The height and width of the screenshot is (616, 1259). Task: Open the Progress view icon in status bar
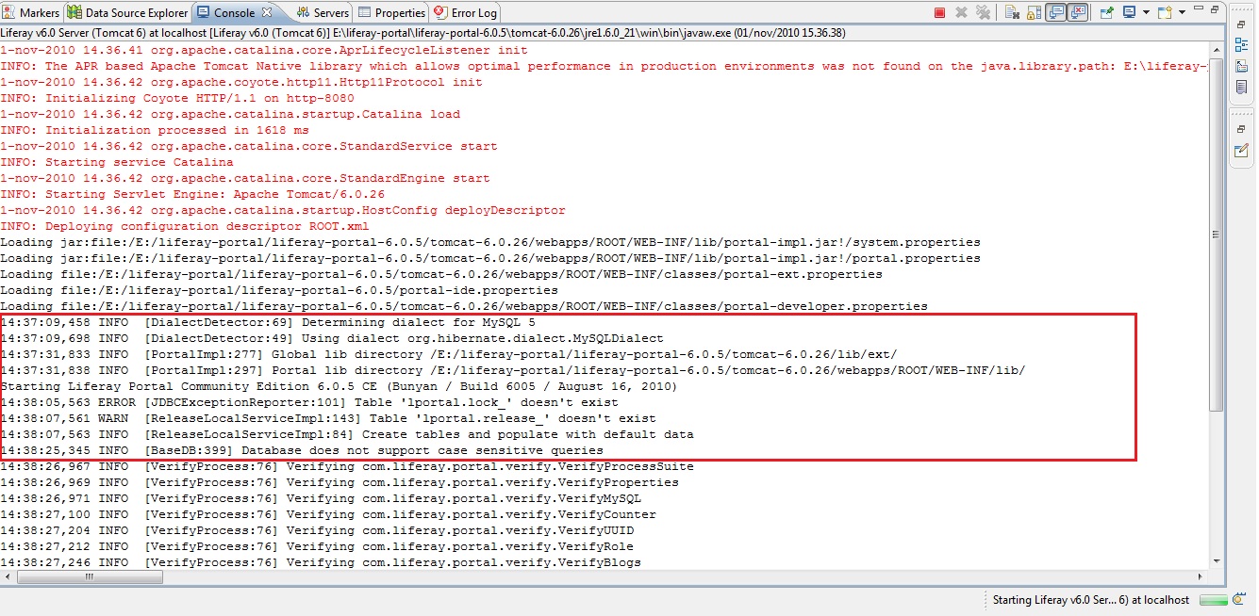1238,600
